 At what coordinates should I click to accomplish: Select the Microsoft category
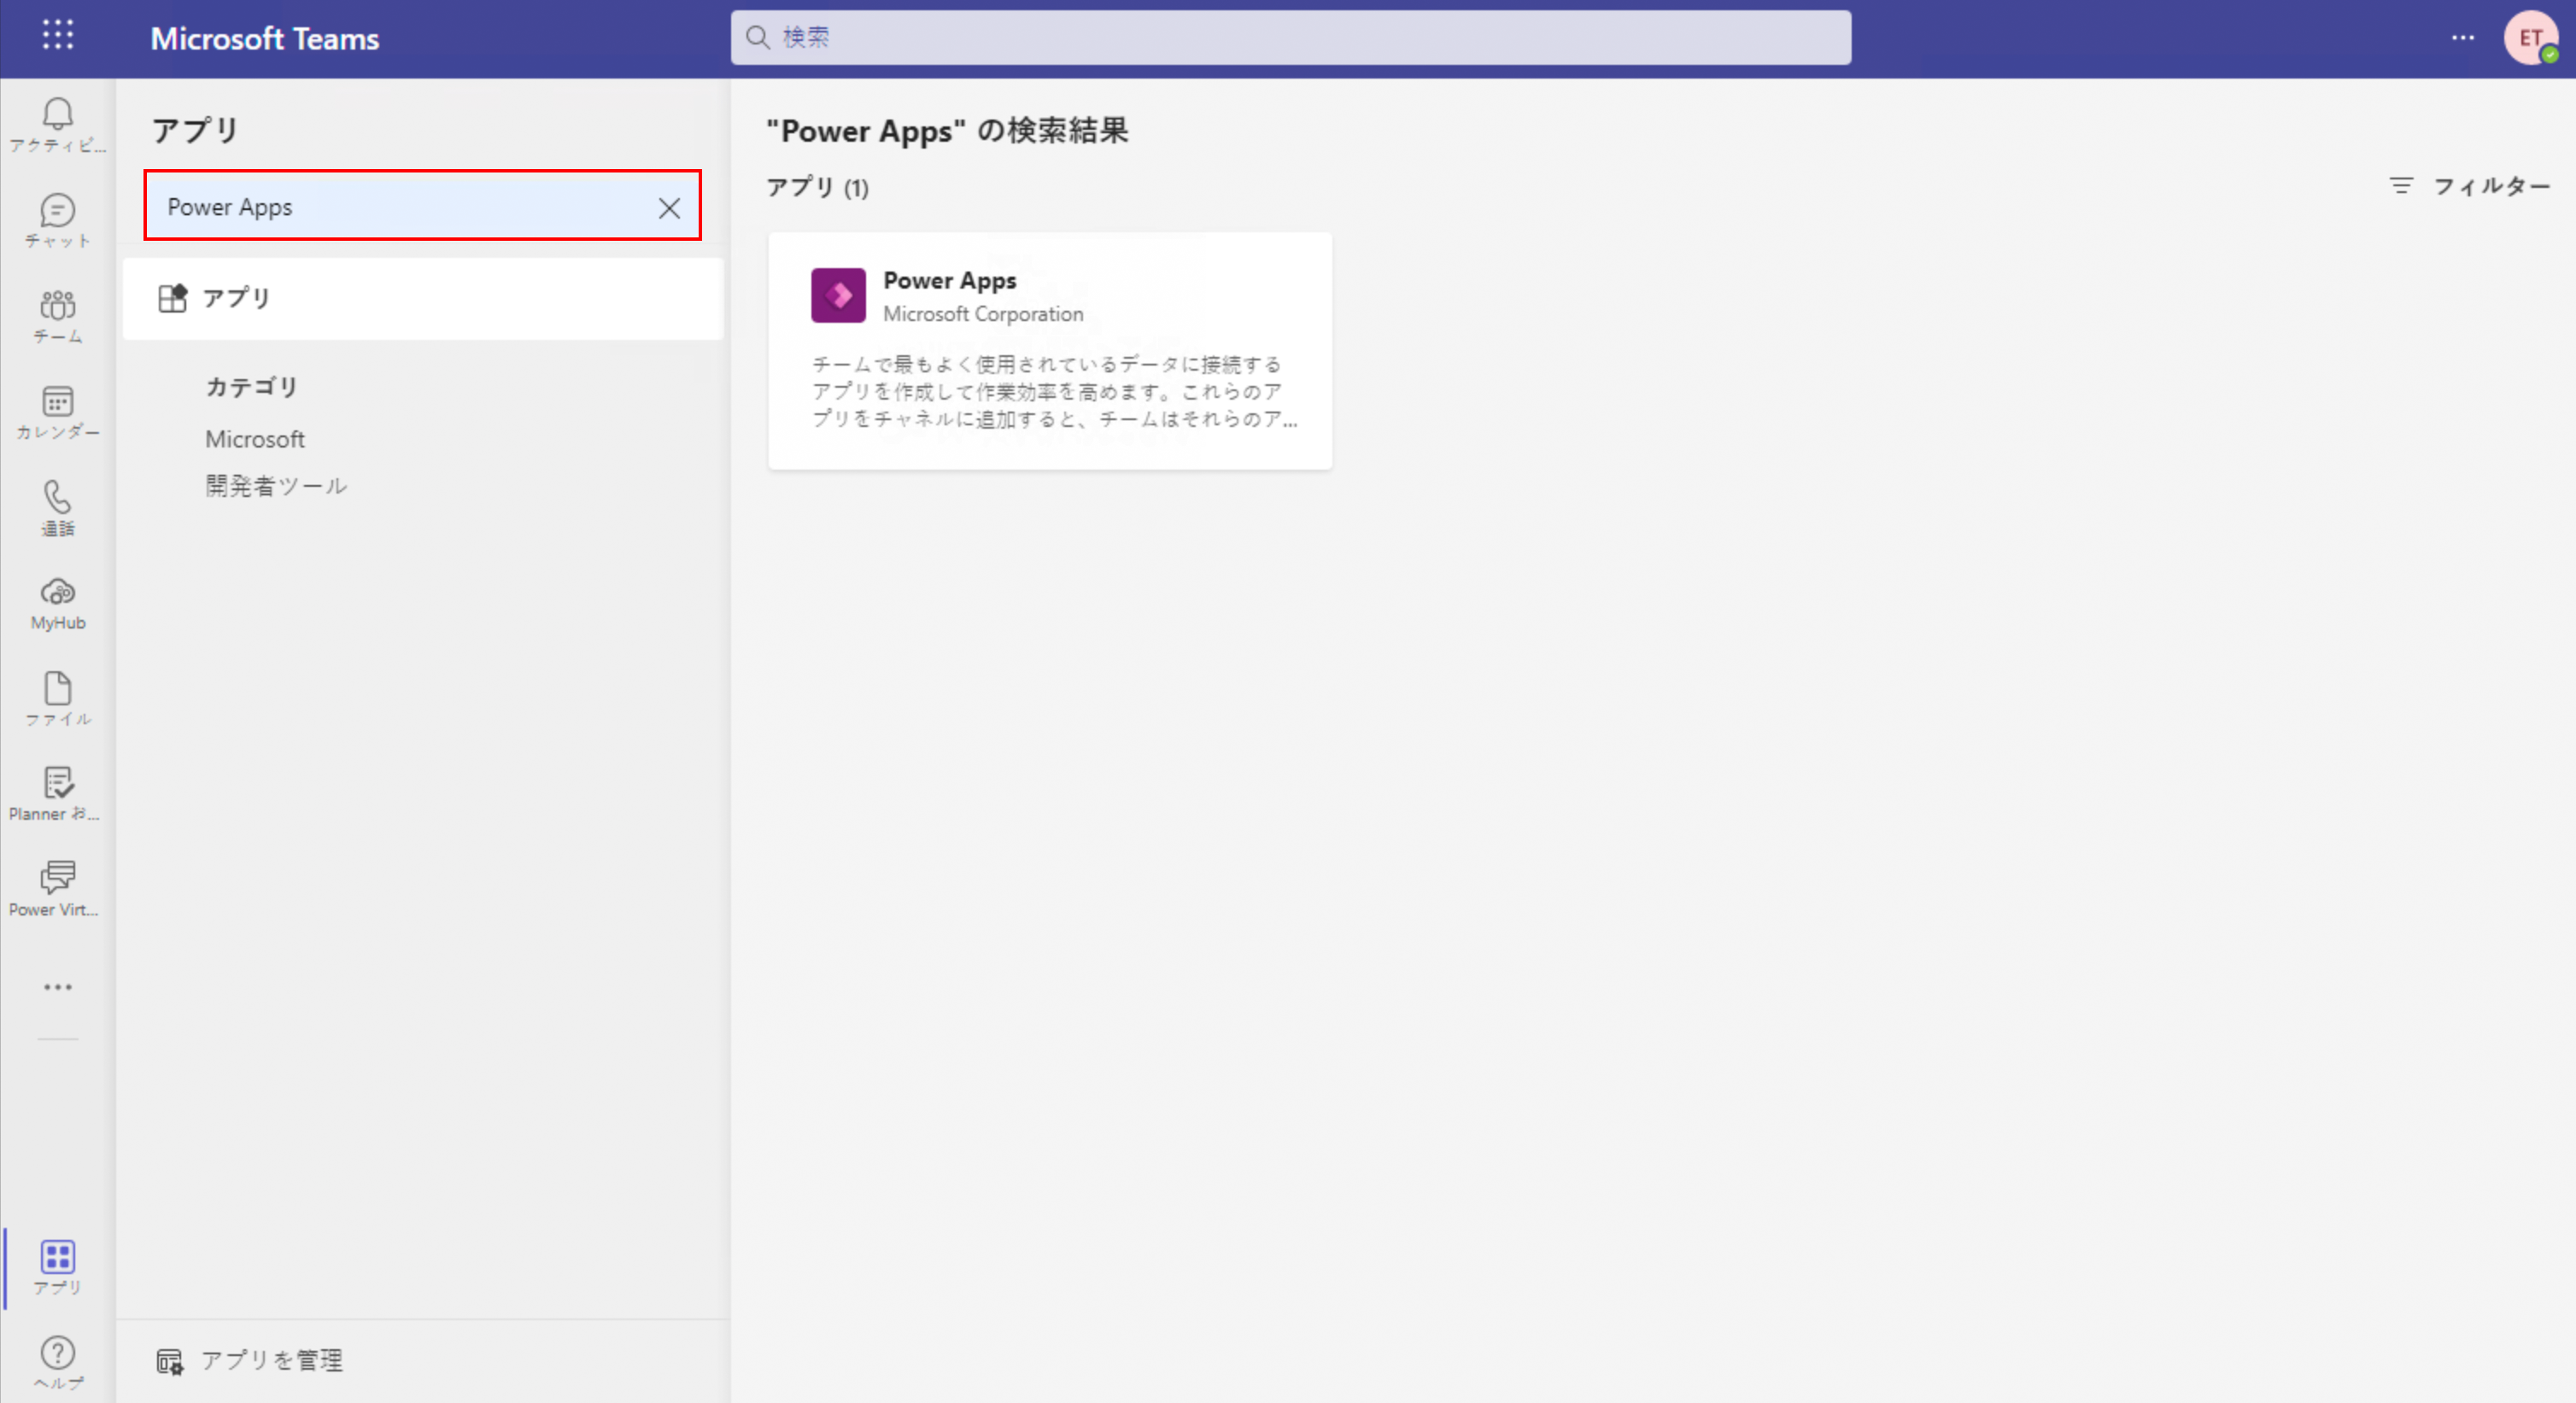point(255,439)
